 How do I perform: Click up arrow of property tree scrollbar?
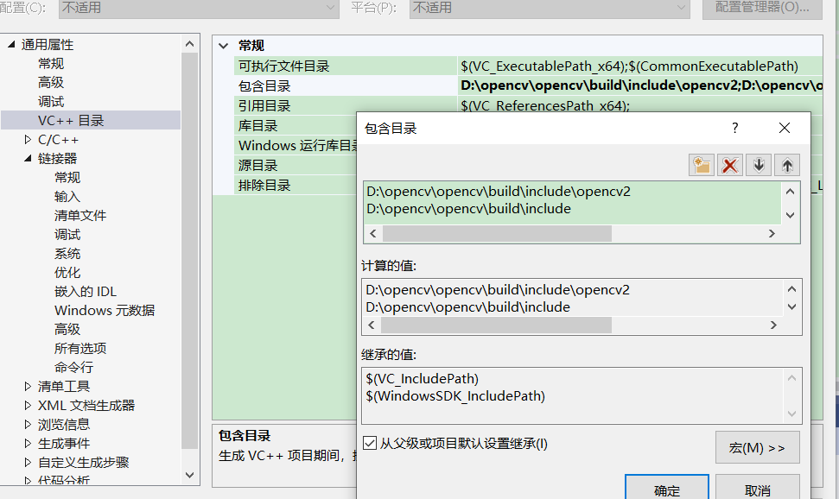click(x=189, y=44)
